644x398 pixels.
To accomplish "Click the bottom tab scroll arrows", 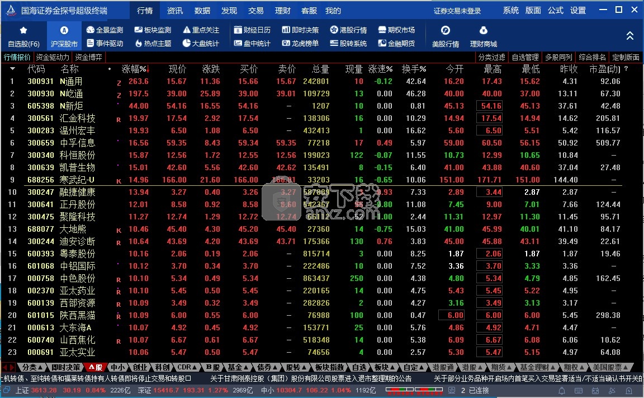I will coord(8,367).
